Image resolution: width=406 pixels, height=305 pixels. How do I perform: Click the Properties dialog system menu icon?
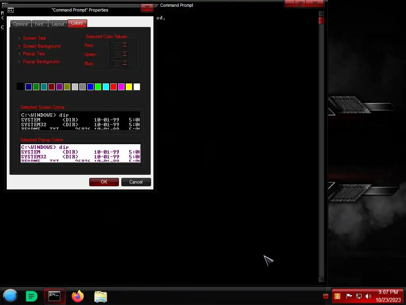click(11, 10)
